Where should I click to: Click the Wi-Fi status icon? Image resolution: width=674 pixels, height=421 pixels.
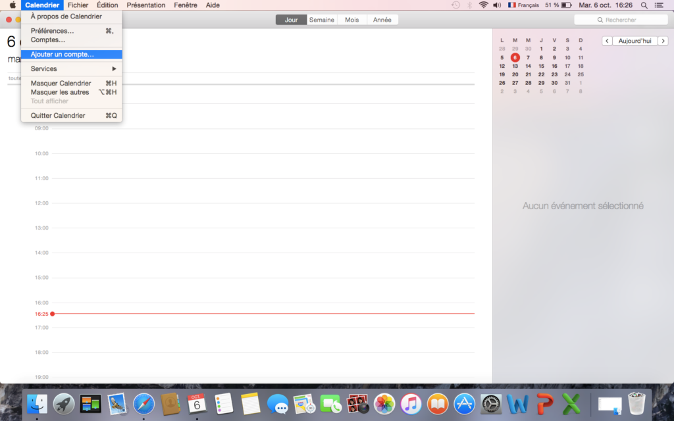tap(484, 5)
